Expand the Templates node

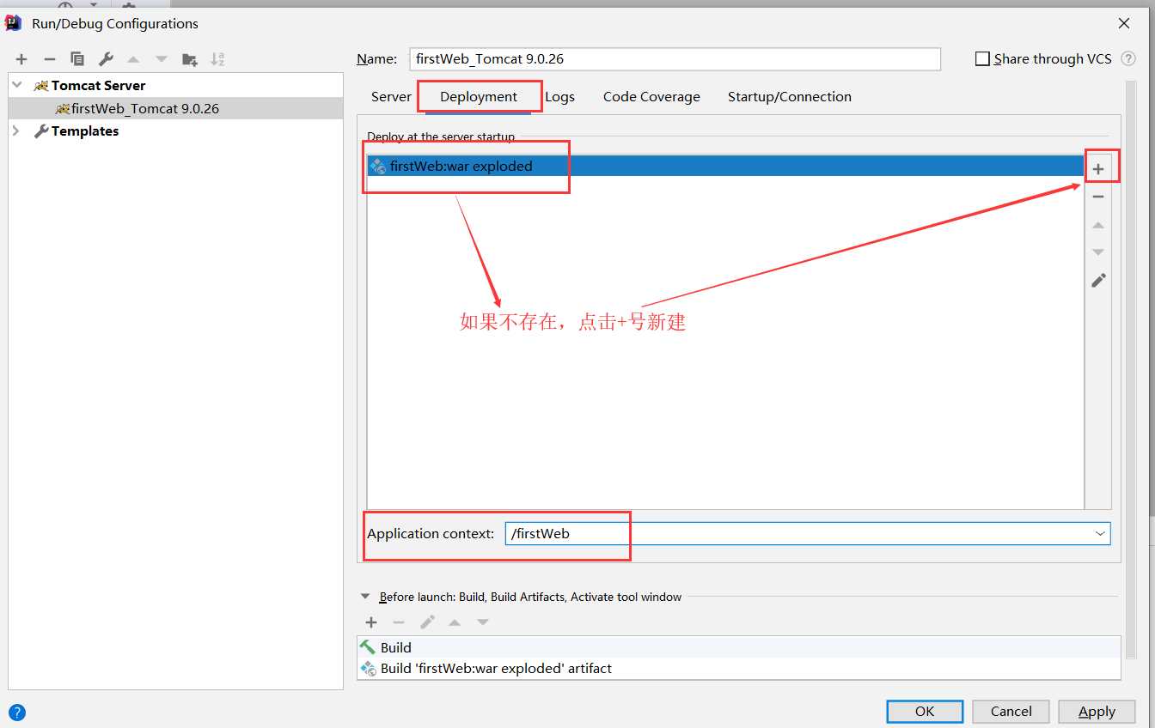[x=16, y=130]
